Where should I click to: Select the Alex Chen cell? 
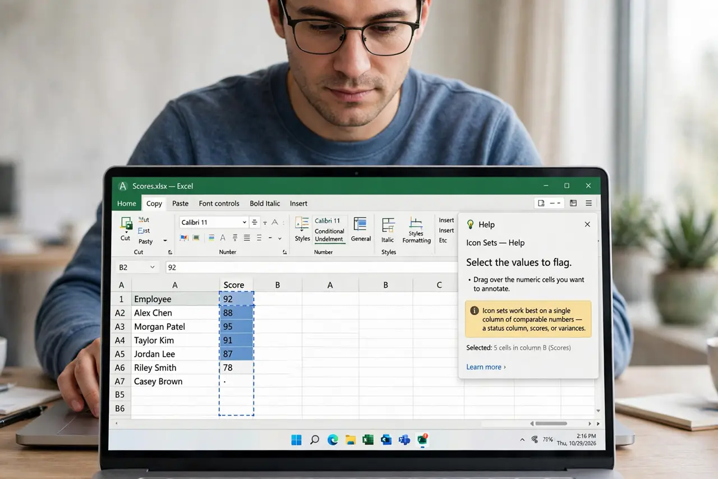[x=175, y=313]
